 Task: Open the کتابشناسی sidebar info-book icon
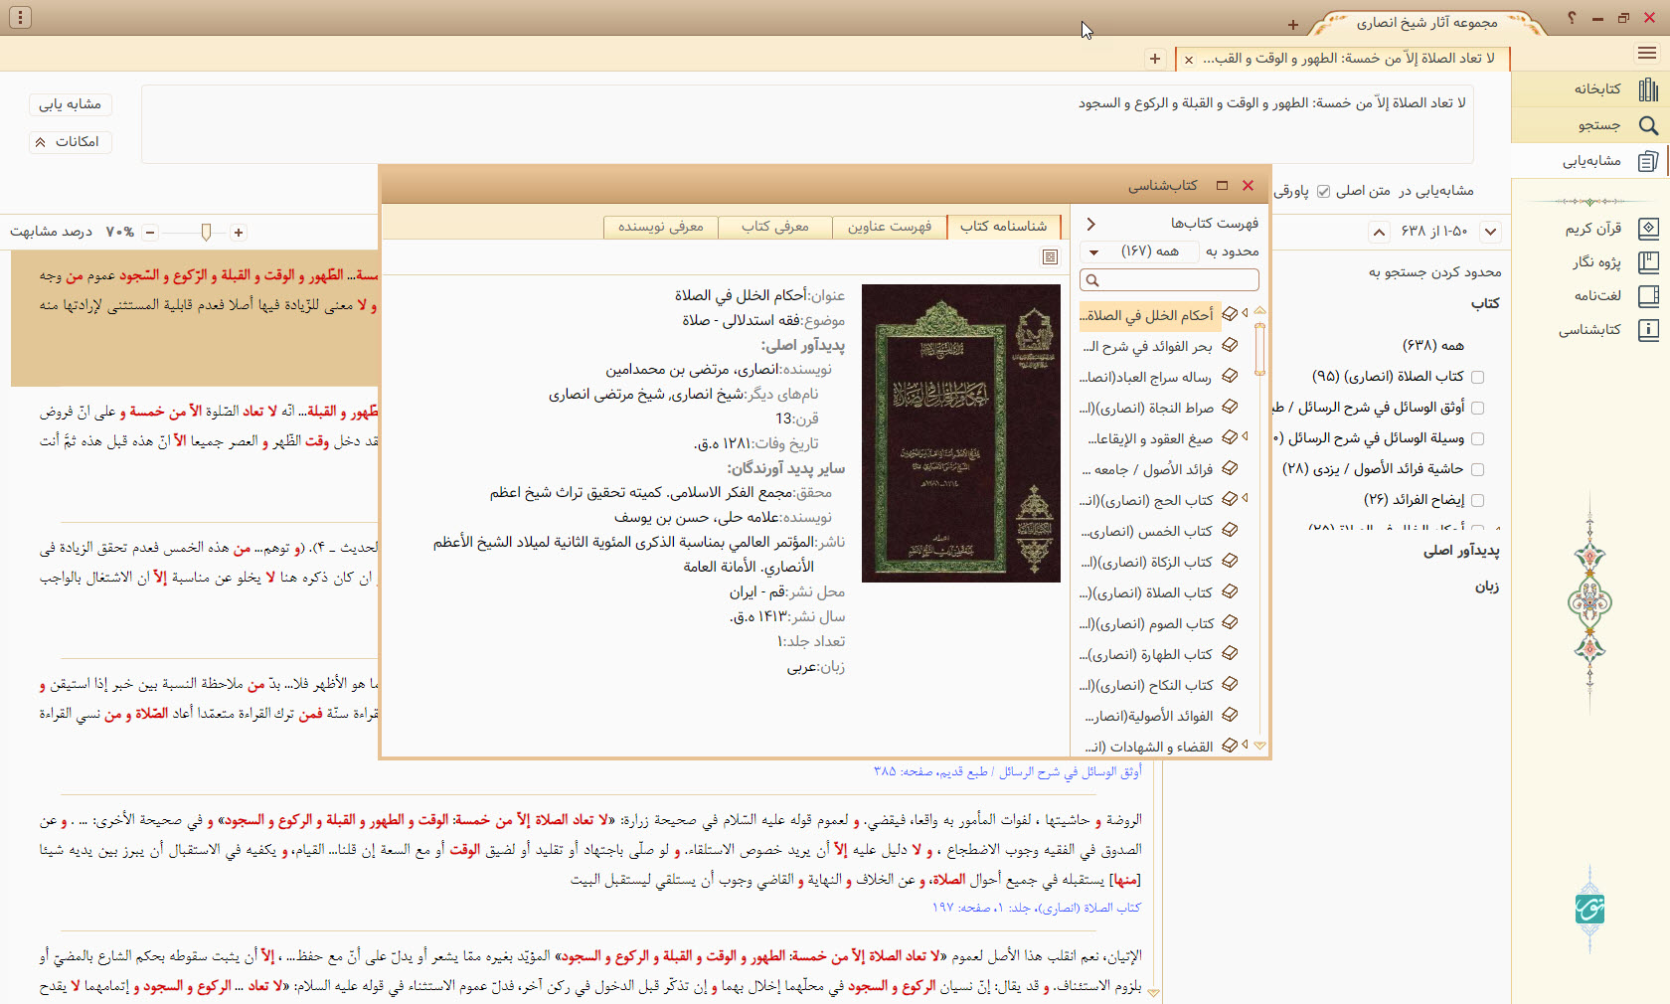click(1647, 330)
